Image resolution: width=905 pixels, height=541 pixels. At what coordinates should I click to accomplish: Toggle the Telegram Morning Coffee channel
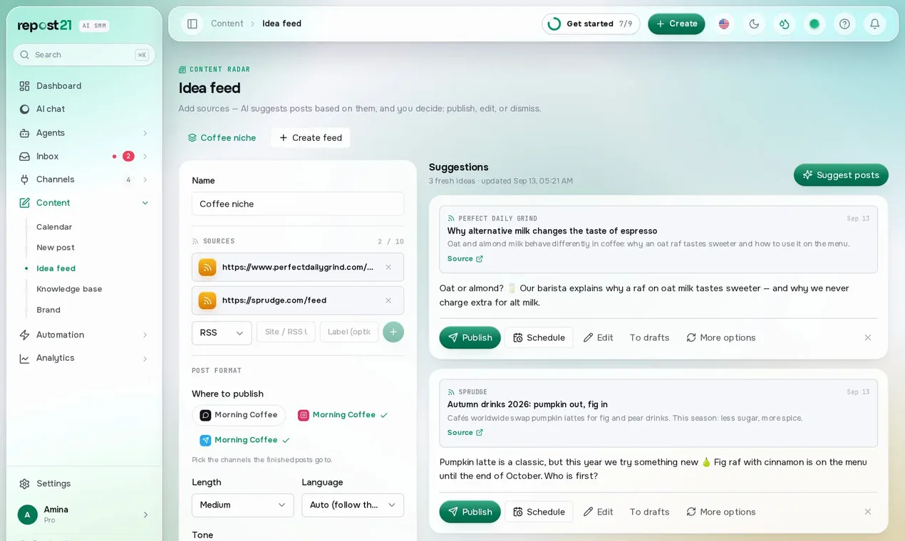(x=245, y=440)
